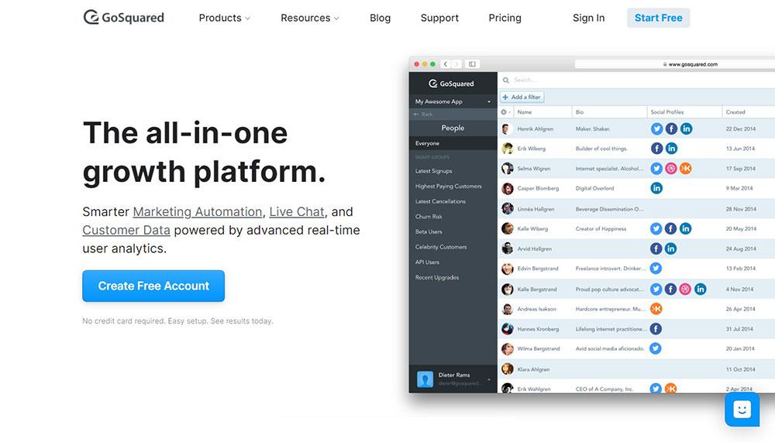Viewport: 775px width, 442px height.
Task: Toggle the sidebar icon in the mockup browser
Action: click(x=472, y=64)
